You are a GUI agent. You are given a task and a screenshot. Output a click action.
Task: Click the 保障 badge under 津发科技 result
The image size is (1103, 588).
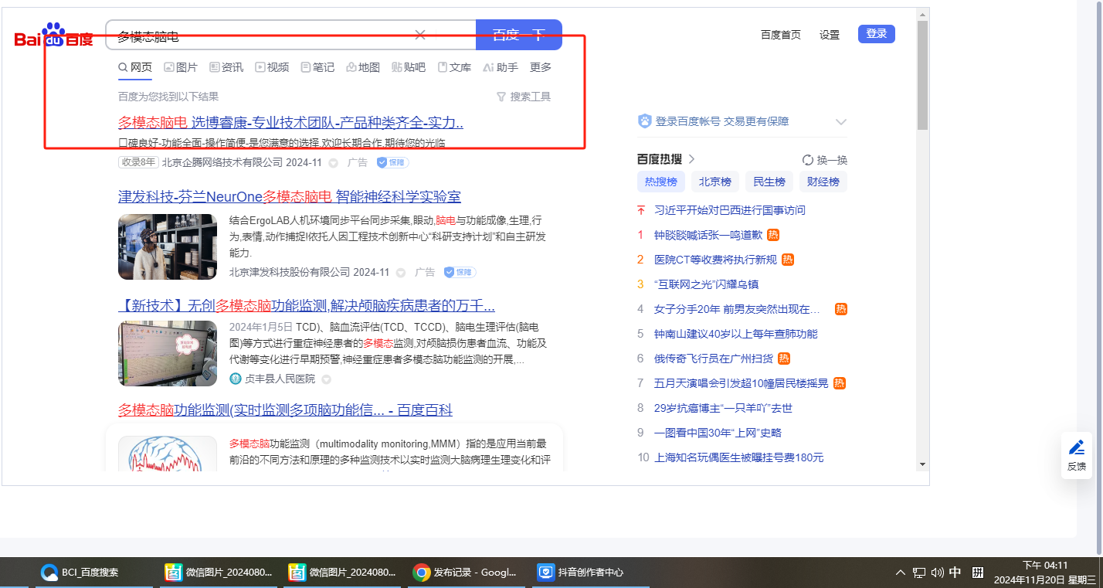coord(460,272)
